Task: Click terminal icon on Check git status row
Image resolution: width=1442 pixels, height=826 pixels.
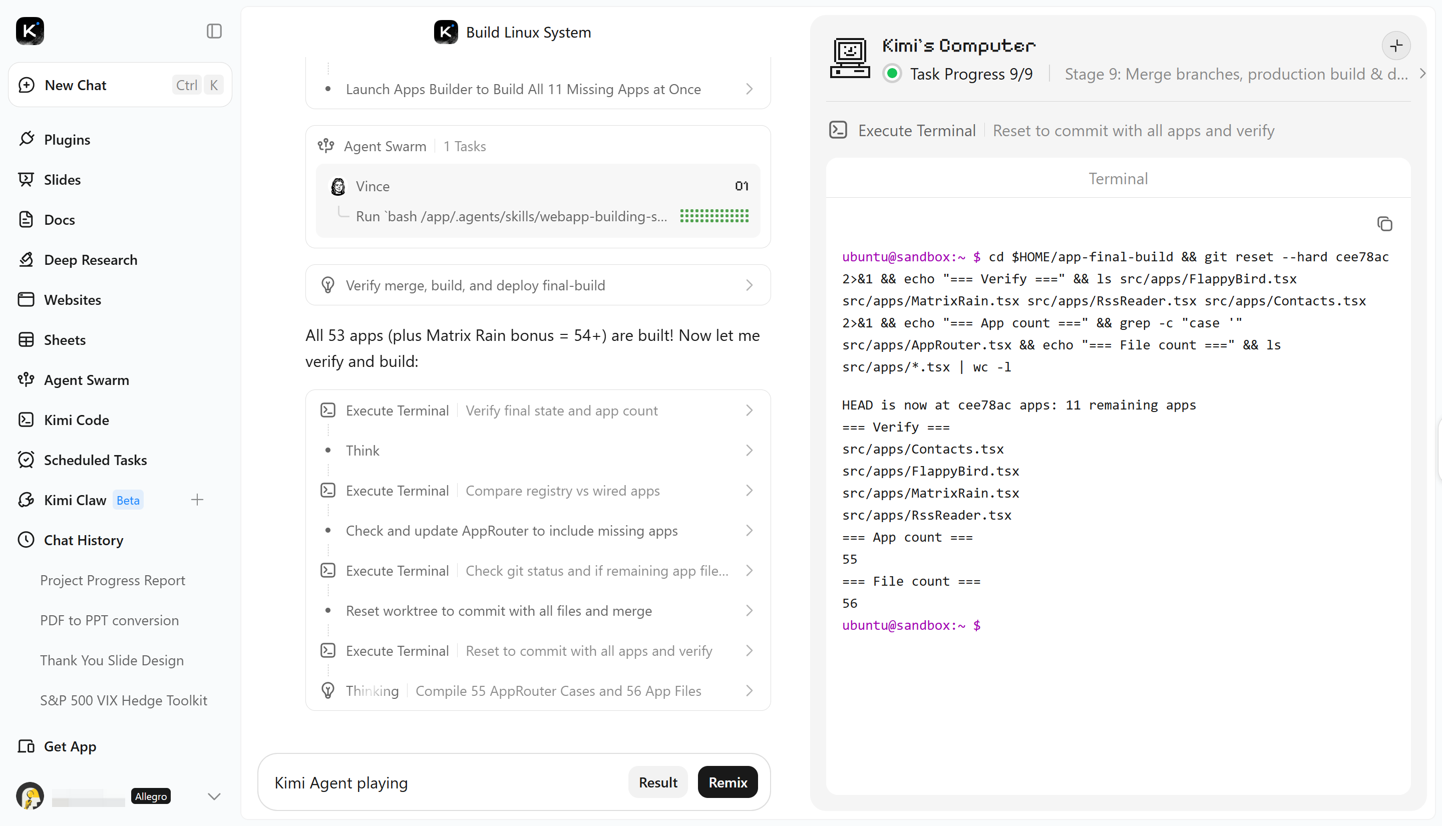Action: click(x=328, y=570)
